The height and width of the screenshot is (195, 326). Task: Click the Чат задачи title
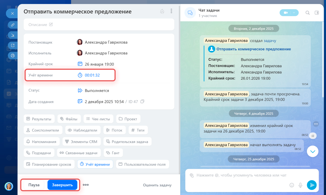209,10
